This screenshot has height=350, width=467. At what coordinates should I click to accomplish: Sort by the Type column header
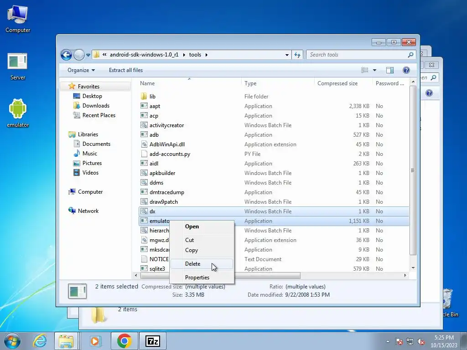point(250,83)
